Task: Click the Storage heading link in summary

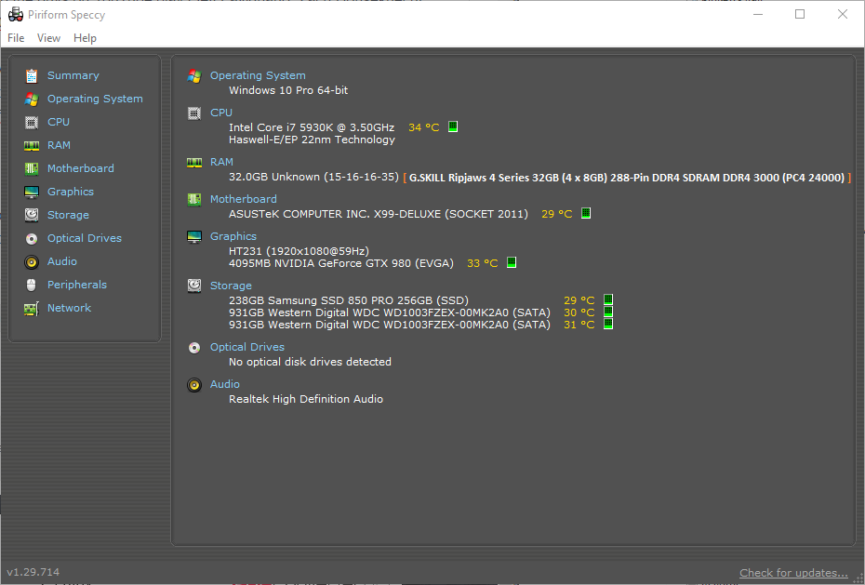Action: (231, 286)
